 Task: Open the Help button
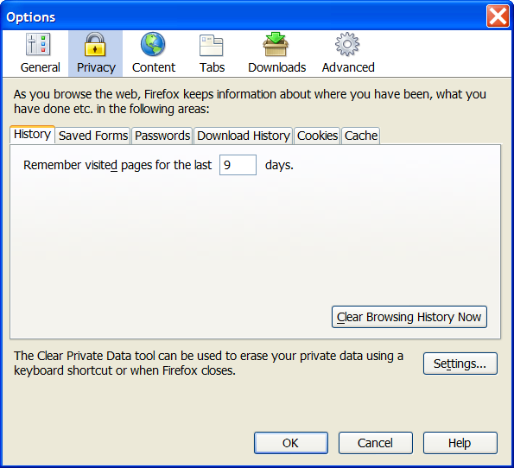(x=460, y=443)
